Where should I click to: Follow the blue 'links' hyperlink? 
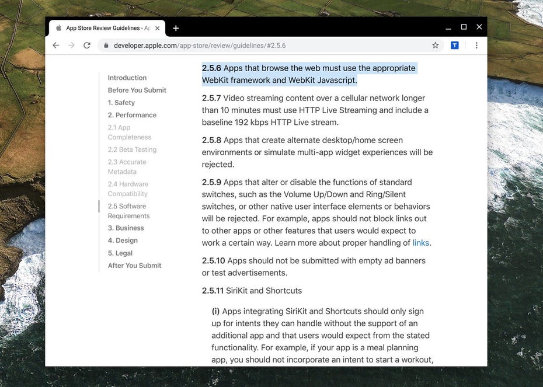pos(420,243)
